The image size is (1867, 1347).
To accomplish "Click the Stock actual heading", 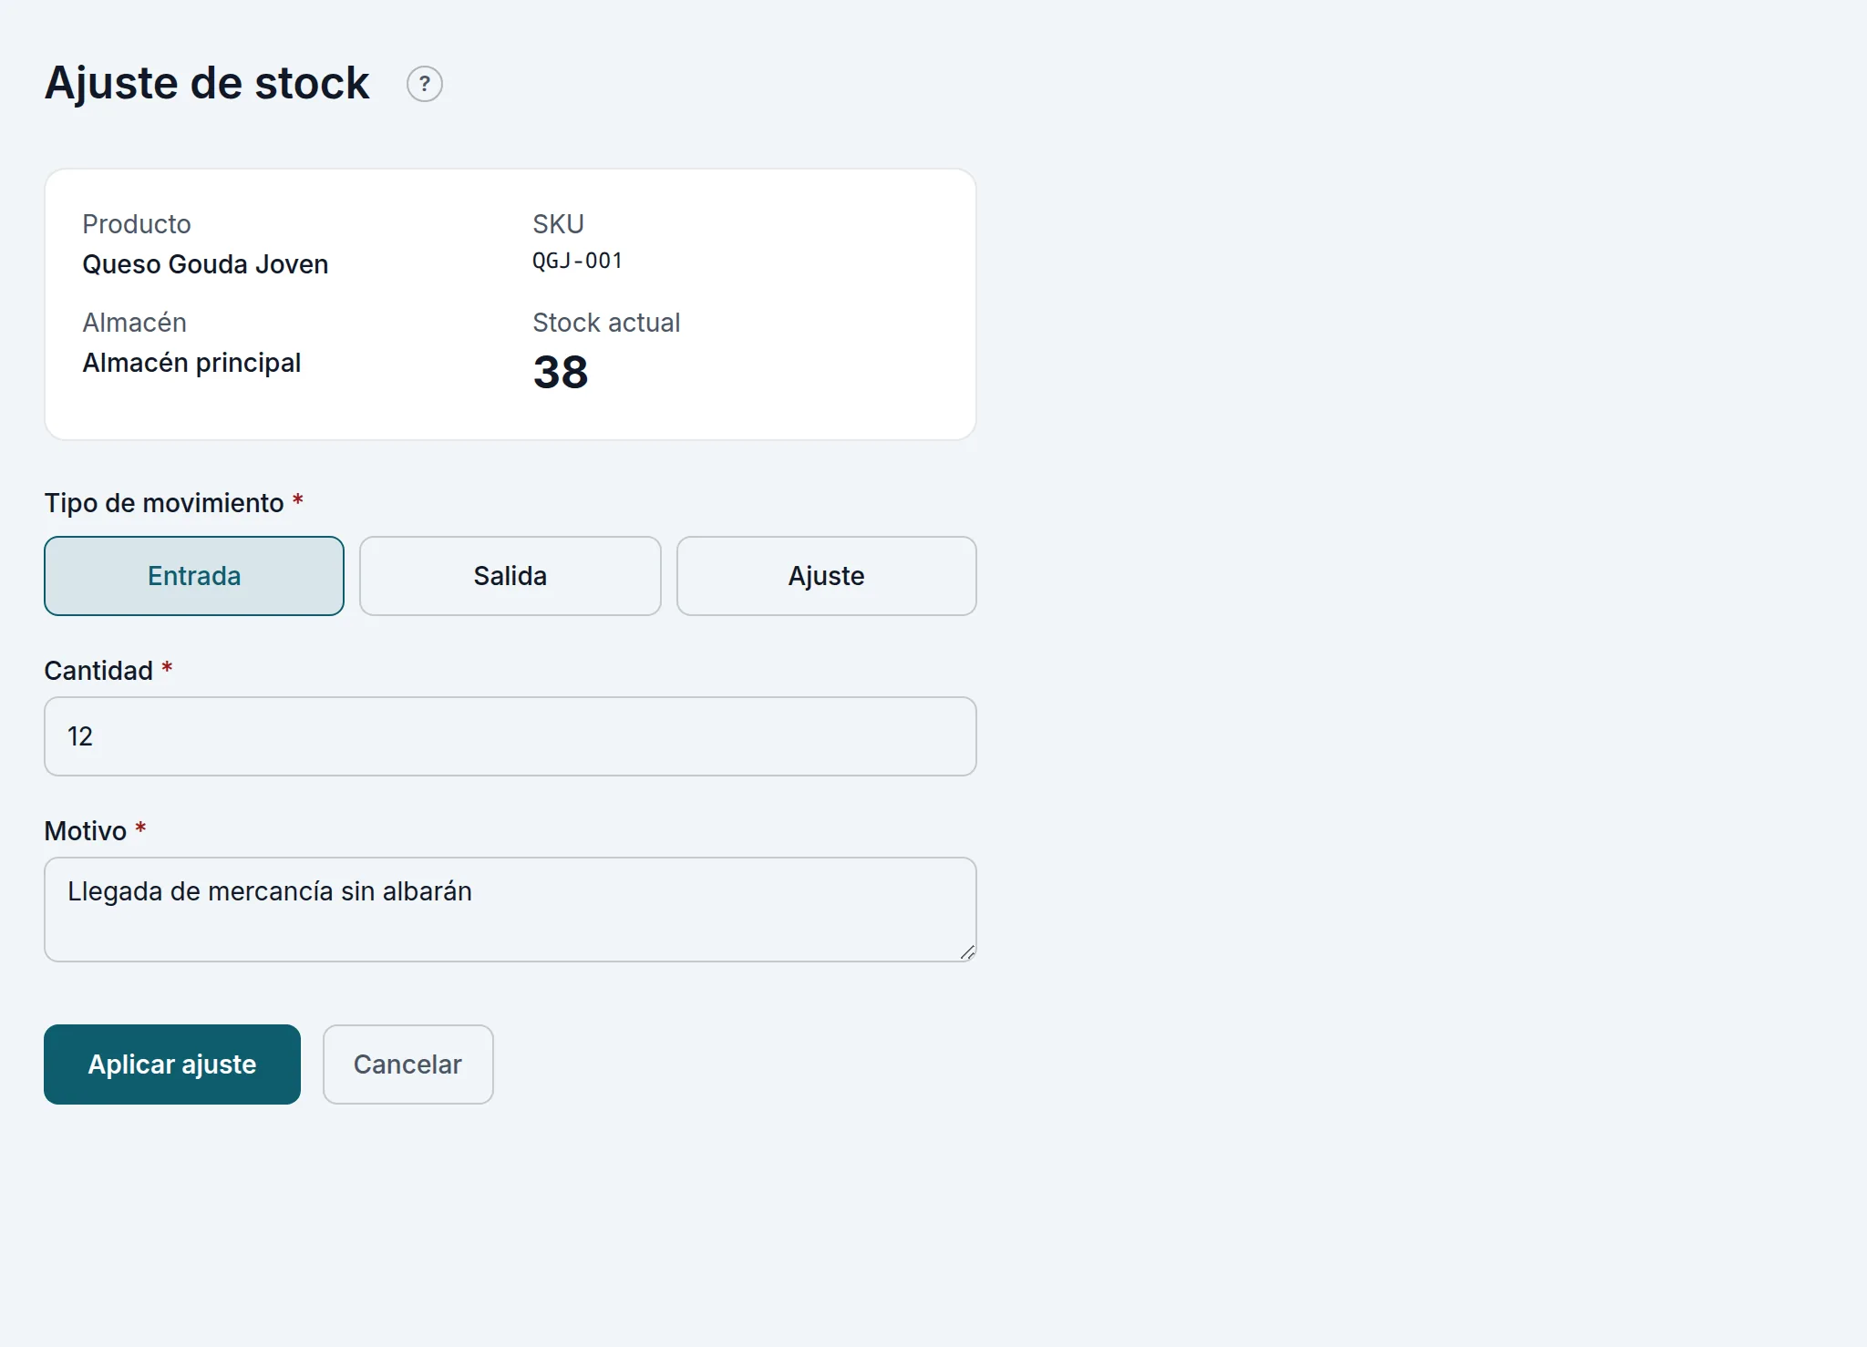I will pyautogui.click(x=606, y=323).
